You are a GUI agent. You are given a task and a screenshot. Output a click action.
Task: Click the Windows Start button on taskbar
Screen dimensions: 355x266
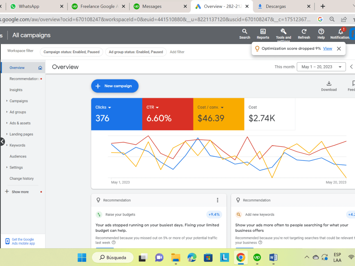82,257
